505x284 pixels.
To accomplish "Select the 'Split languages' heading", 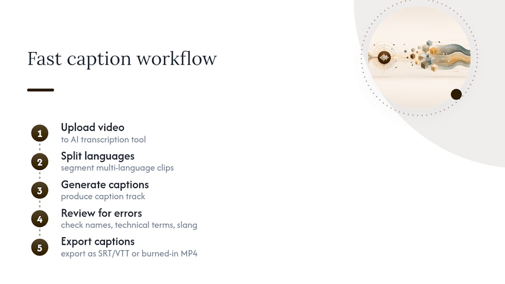I will [x=98, y=156].
